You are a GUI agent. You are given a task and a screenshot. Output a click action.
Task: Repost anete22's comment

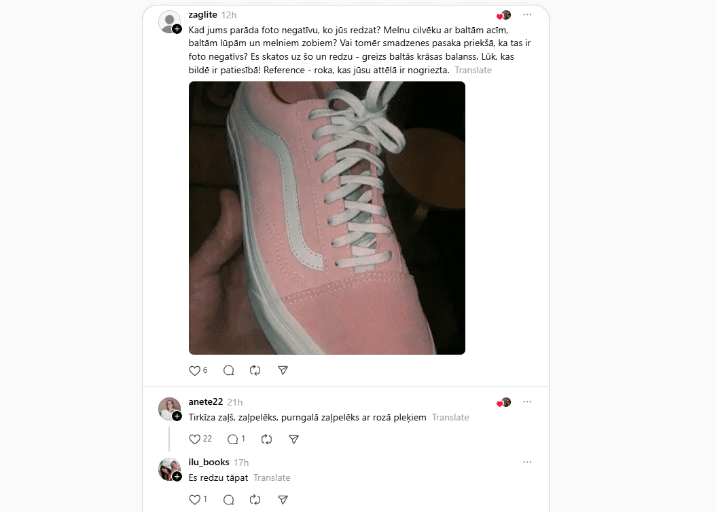267,439
